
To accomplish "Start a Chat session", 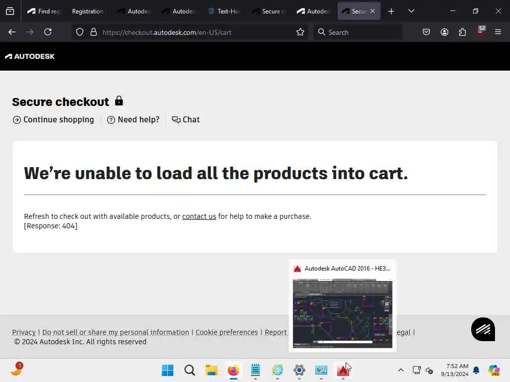I will click(x=185, y=120).
